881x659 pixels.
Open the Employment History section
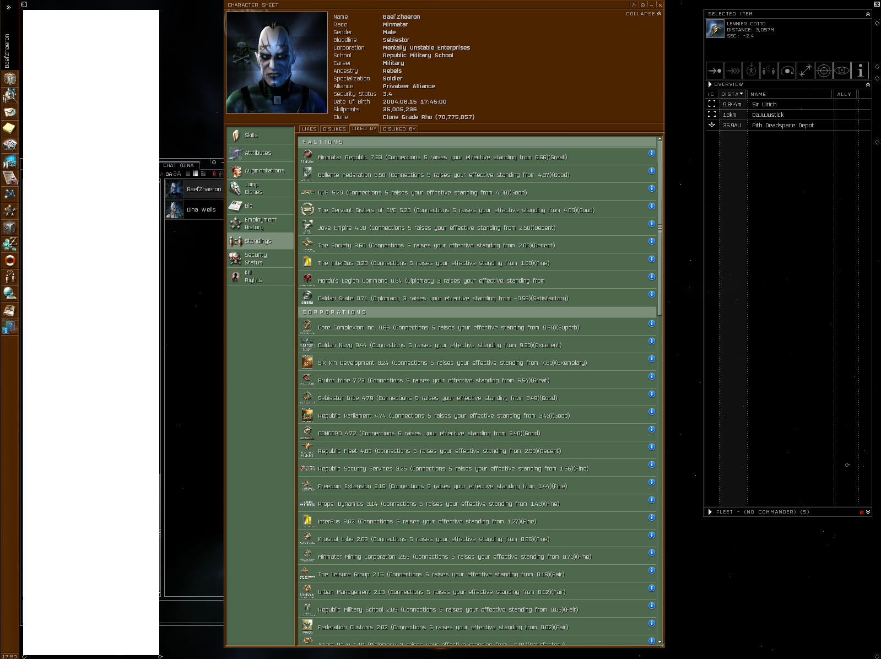(261, 224)
